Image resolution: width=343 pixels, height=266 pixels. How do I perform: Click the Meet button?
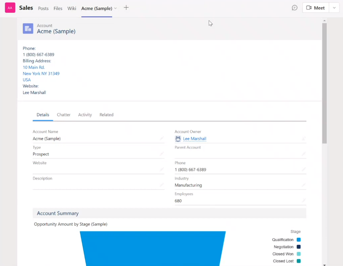pos(315,7)
